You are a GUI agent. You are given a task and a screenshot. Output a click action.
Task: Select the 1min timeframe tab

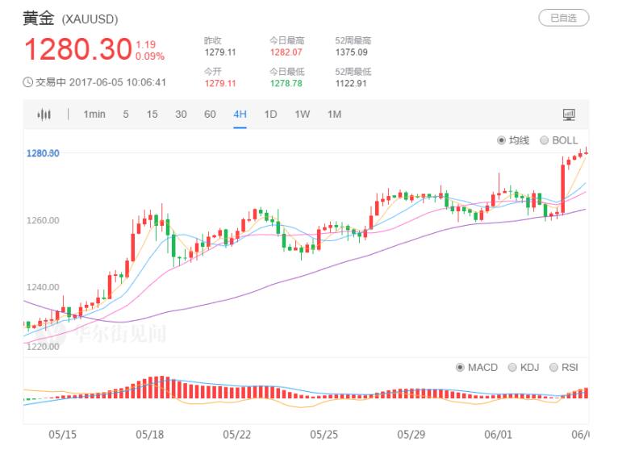(x=94, y=115)
